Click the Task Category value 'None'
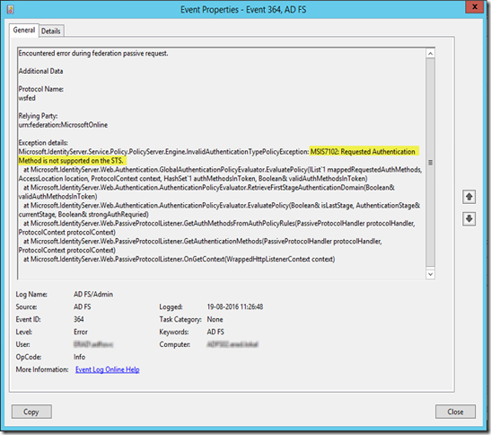The height and width of the screenshot is (435, 491). click(215, 319)
